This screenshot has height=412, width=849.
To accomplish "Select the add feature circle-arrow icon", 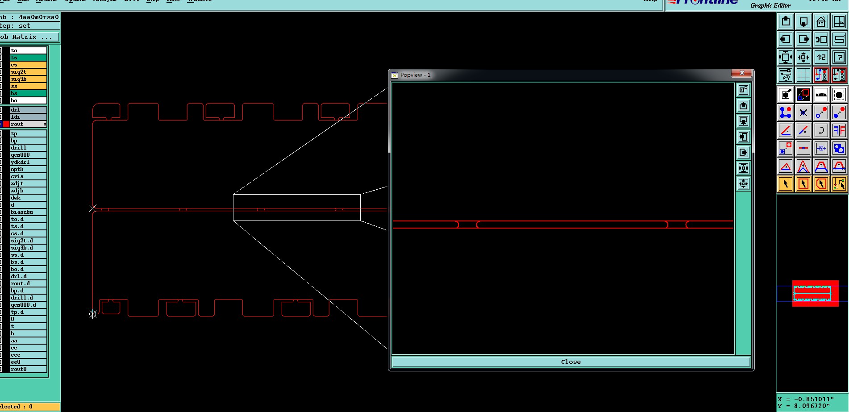I will (786, 95).
